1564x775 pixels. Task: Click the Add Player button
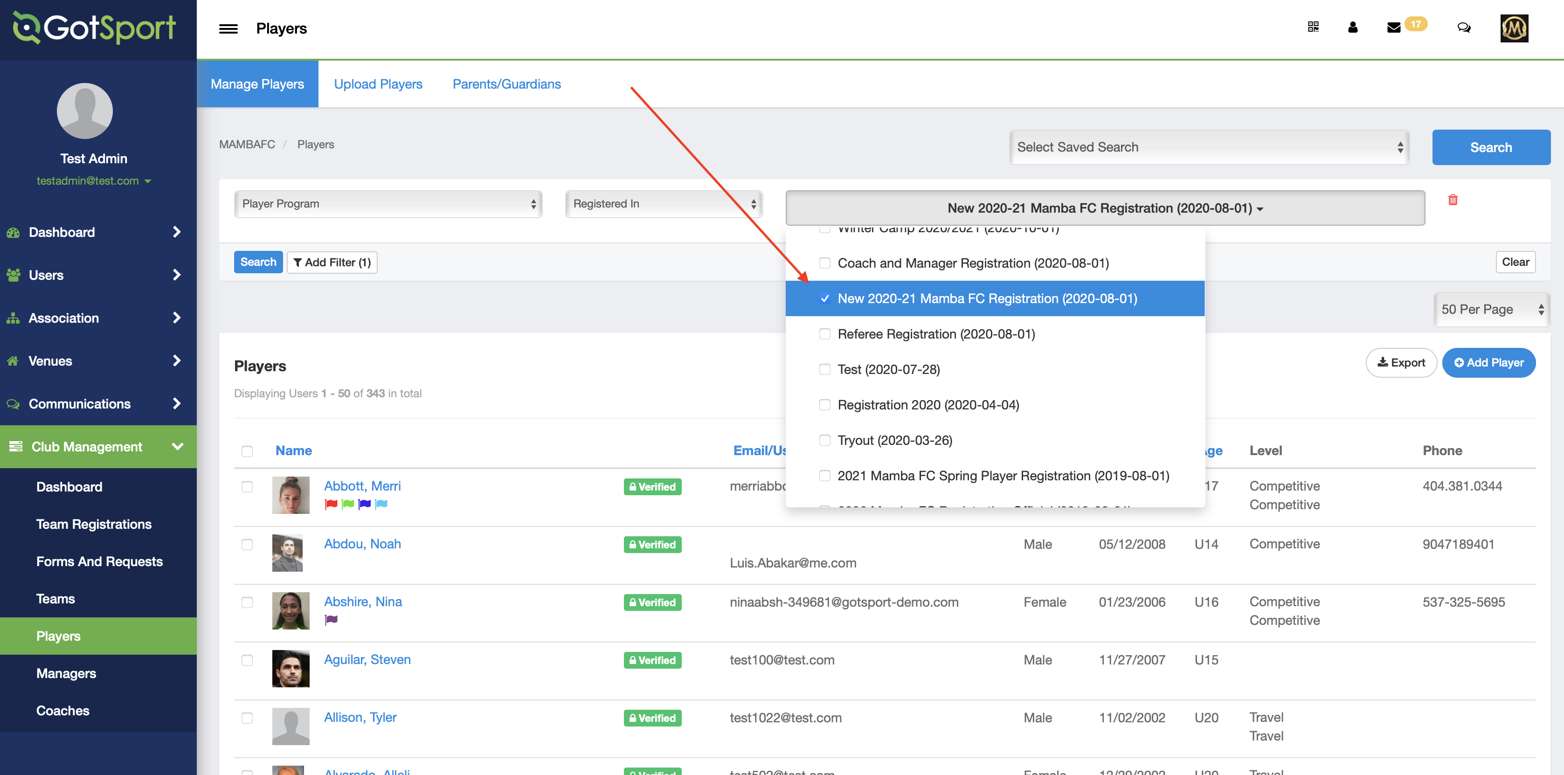pos(1489,363)
